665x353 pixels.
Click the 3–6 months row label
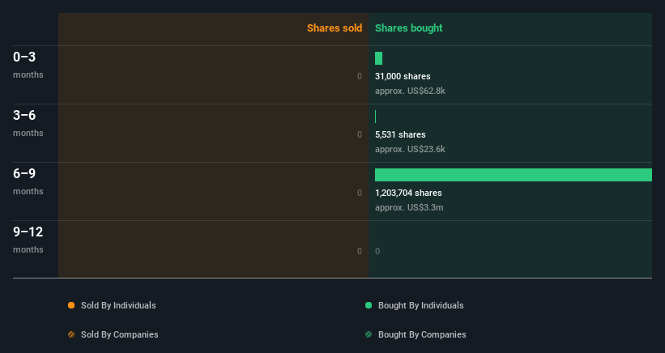(x=28, y=123)
